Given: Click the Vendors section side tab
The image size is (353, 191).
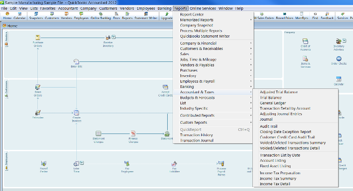Looking at the screenshot, I should (x=6, y=39).
